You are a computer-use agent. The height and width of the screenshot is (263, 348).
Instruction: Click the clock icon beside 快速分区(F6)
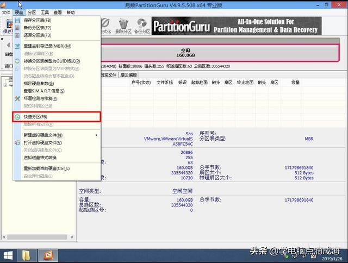(x=17, y=117)
